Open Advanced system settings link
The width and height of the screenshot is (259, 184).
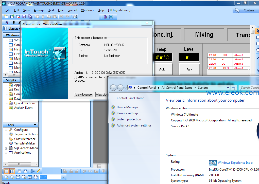click(134, 125)
